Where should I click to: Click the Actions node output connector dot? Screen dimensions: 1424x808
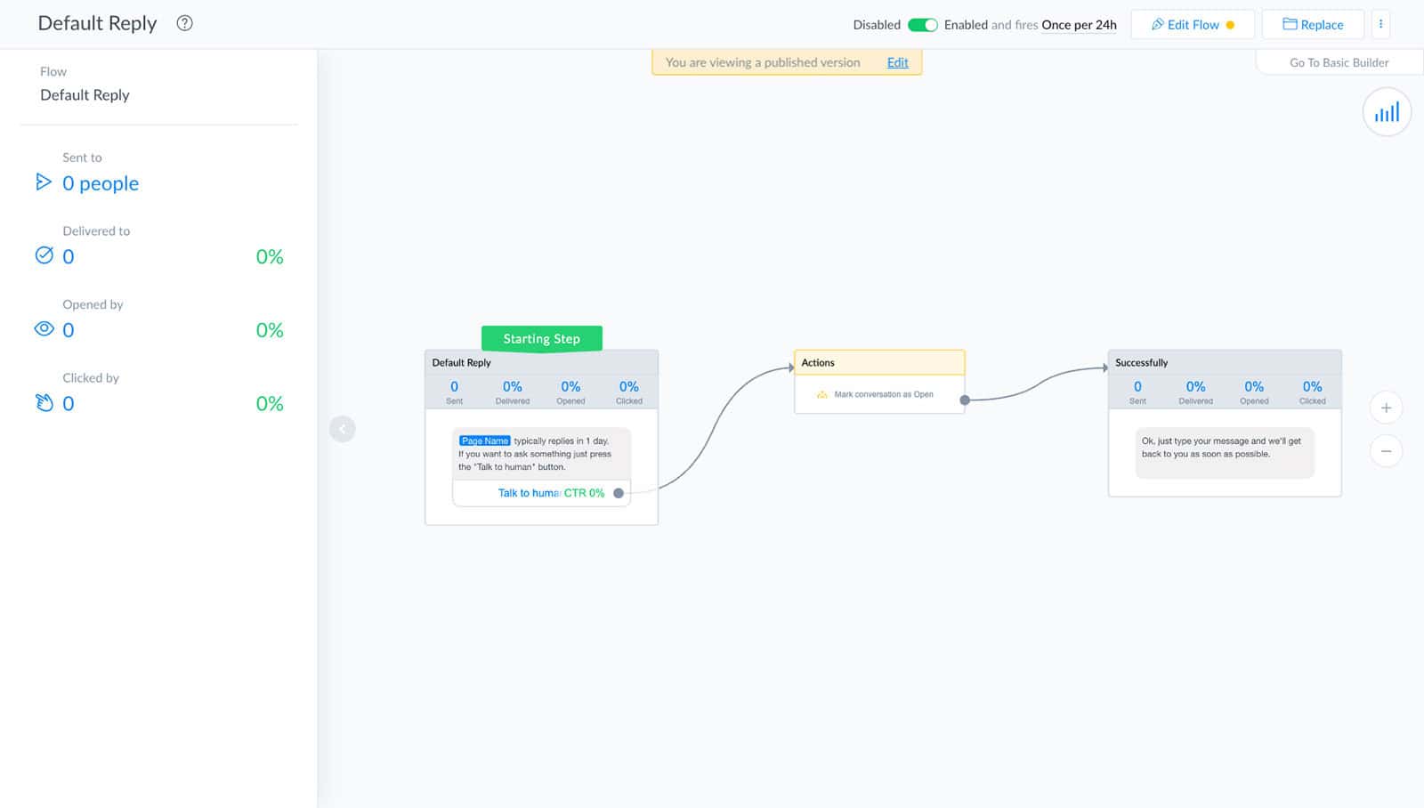965,400
